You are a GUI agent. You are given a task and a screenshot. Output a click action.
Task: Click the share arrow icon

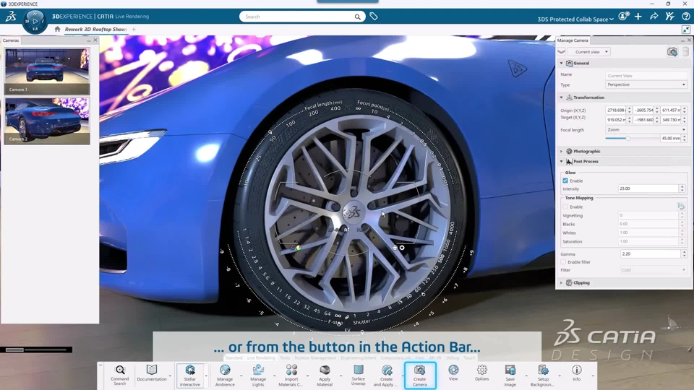tap(654, 17)
